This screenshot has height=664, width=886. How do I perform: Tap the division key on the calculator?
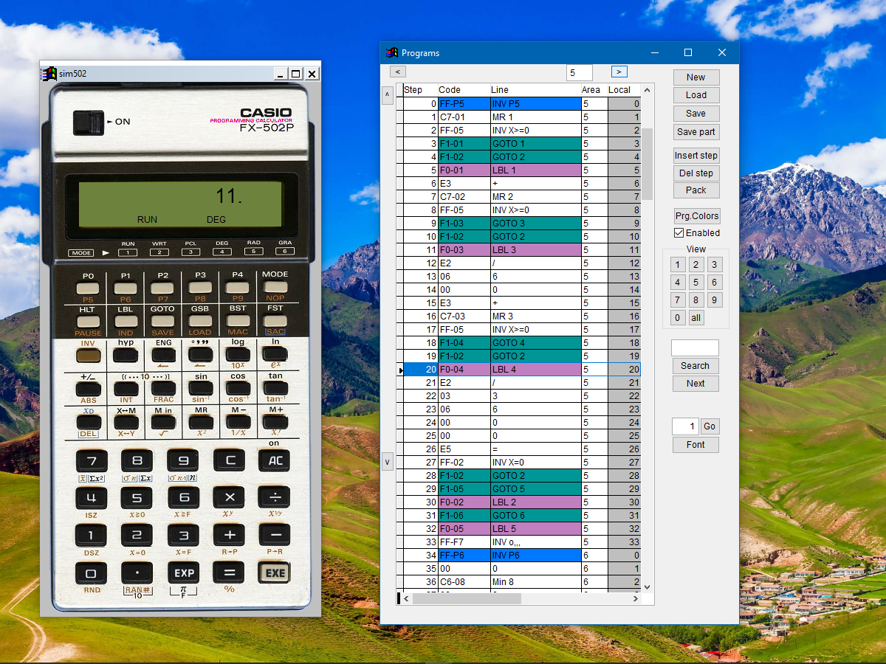point(274,497)
